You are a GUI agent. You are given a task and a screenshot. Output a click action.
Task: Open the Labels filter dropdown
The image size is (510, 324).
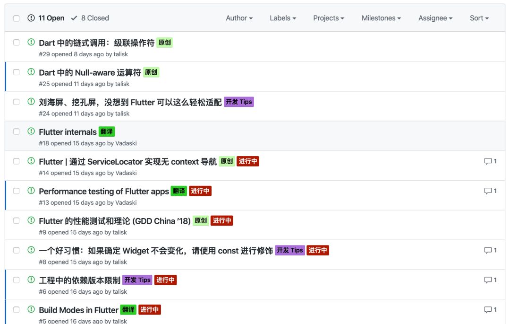pos(283,18)
